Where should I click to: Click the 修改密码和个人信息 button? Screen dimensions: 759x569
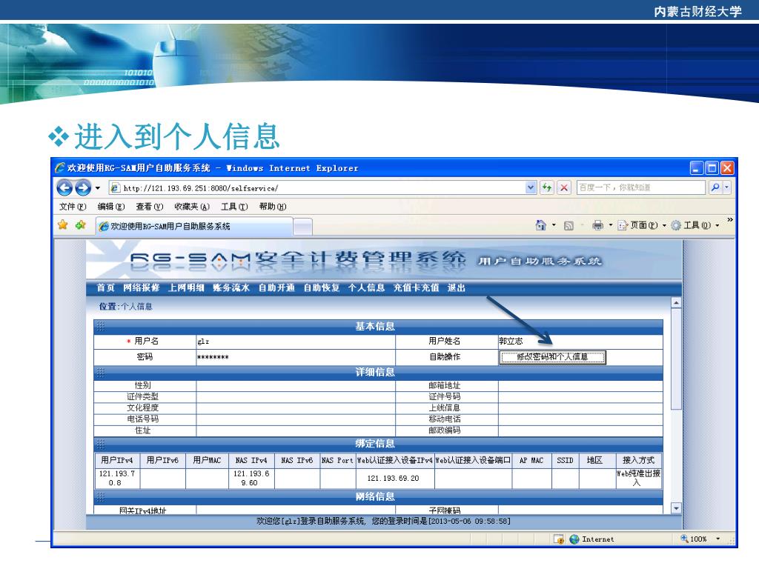(x=552, y=357)
